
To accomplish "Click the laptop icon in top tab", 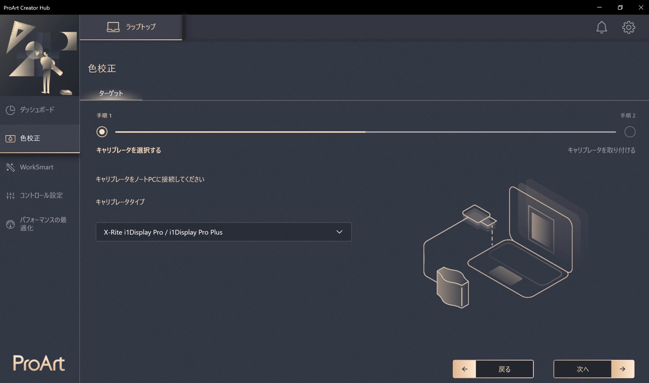I will coord(113,27).
